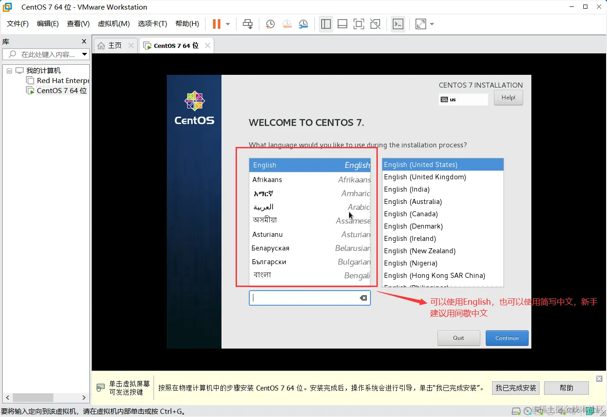The image size is (607, 417).
Task: Take a snapshot of this virtual machine
Action: (270, 24)
